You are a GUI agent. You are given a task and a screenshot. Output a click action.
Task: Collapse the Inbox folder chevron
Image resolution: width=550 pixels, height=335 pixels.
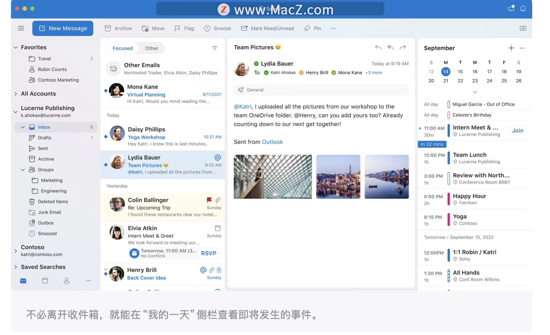(23, 127)
